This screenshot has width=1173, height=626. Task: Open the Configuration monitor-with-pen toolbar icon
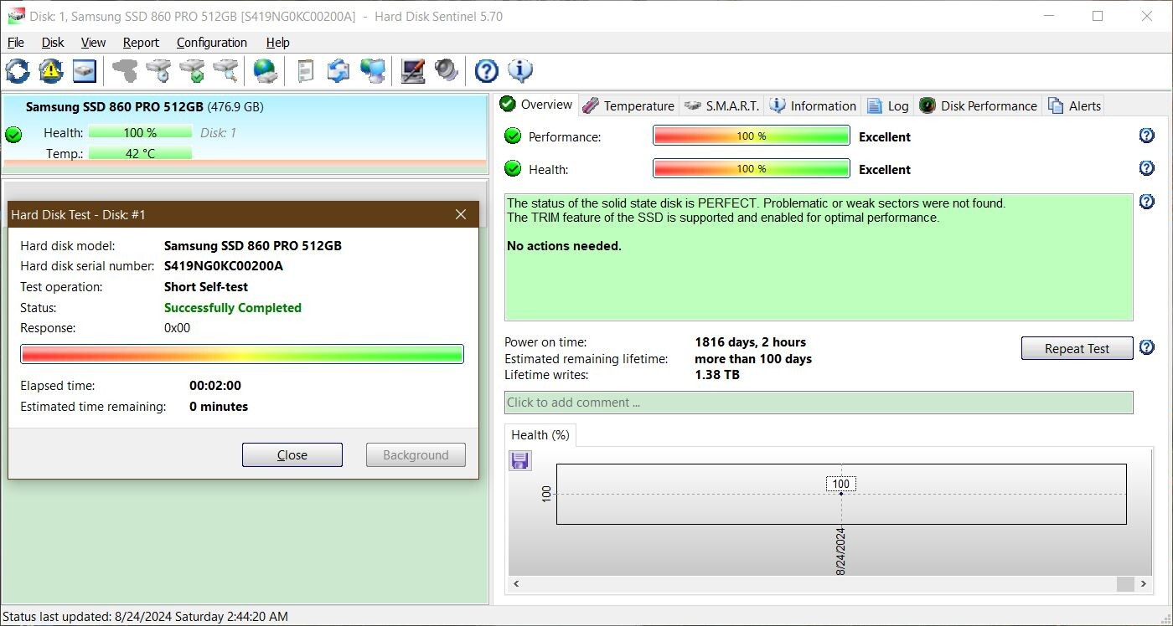tap(412, 71)
